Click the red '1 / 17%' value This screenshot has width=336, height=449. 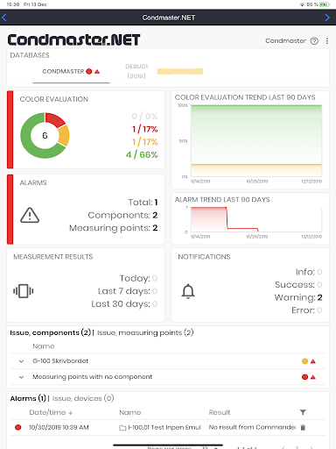tap(144, 129)
